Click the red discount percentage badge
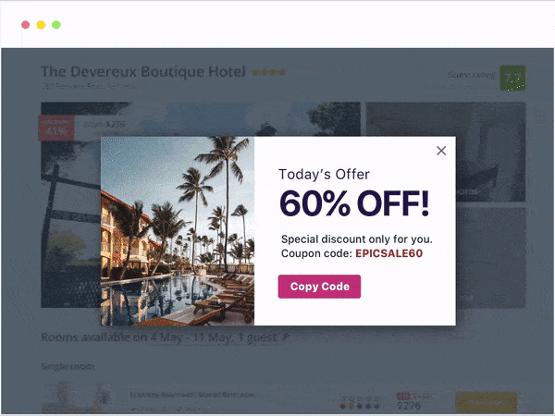 coord(56,128)
